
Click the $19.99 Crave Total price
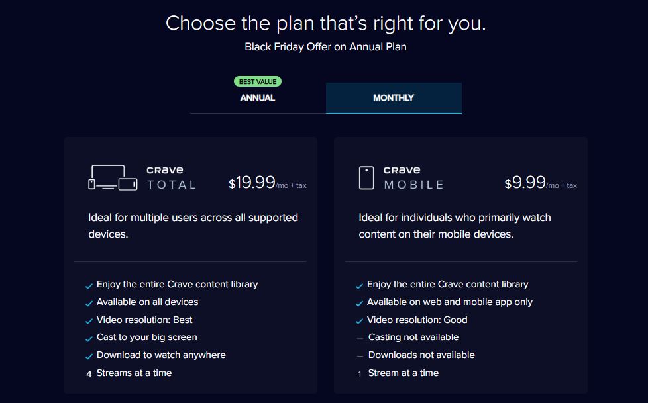(252, 183)
